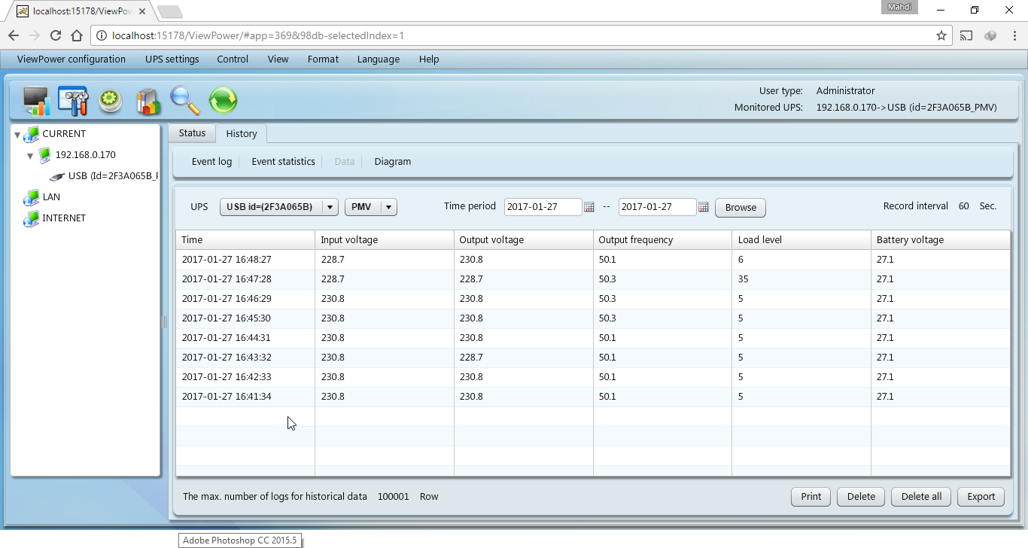This screenshot has height=548, width=1028.
Task: Open the USB id=(2F3A065B) dropdown
Action: pos(330,207)
